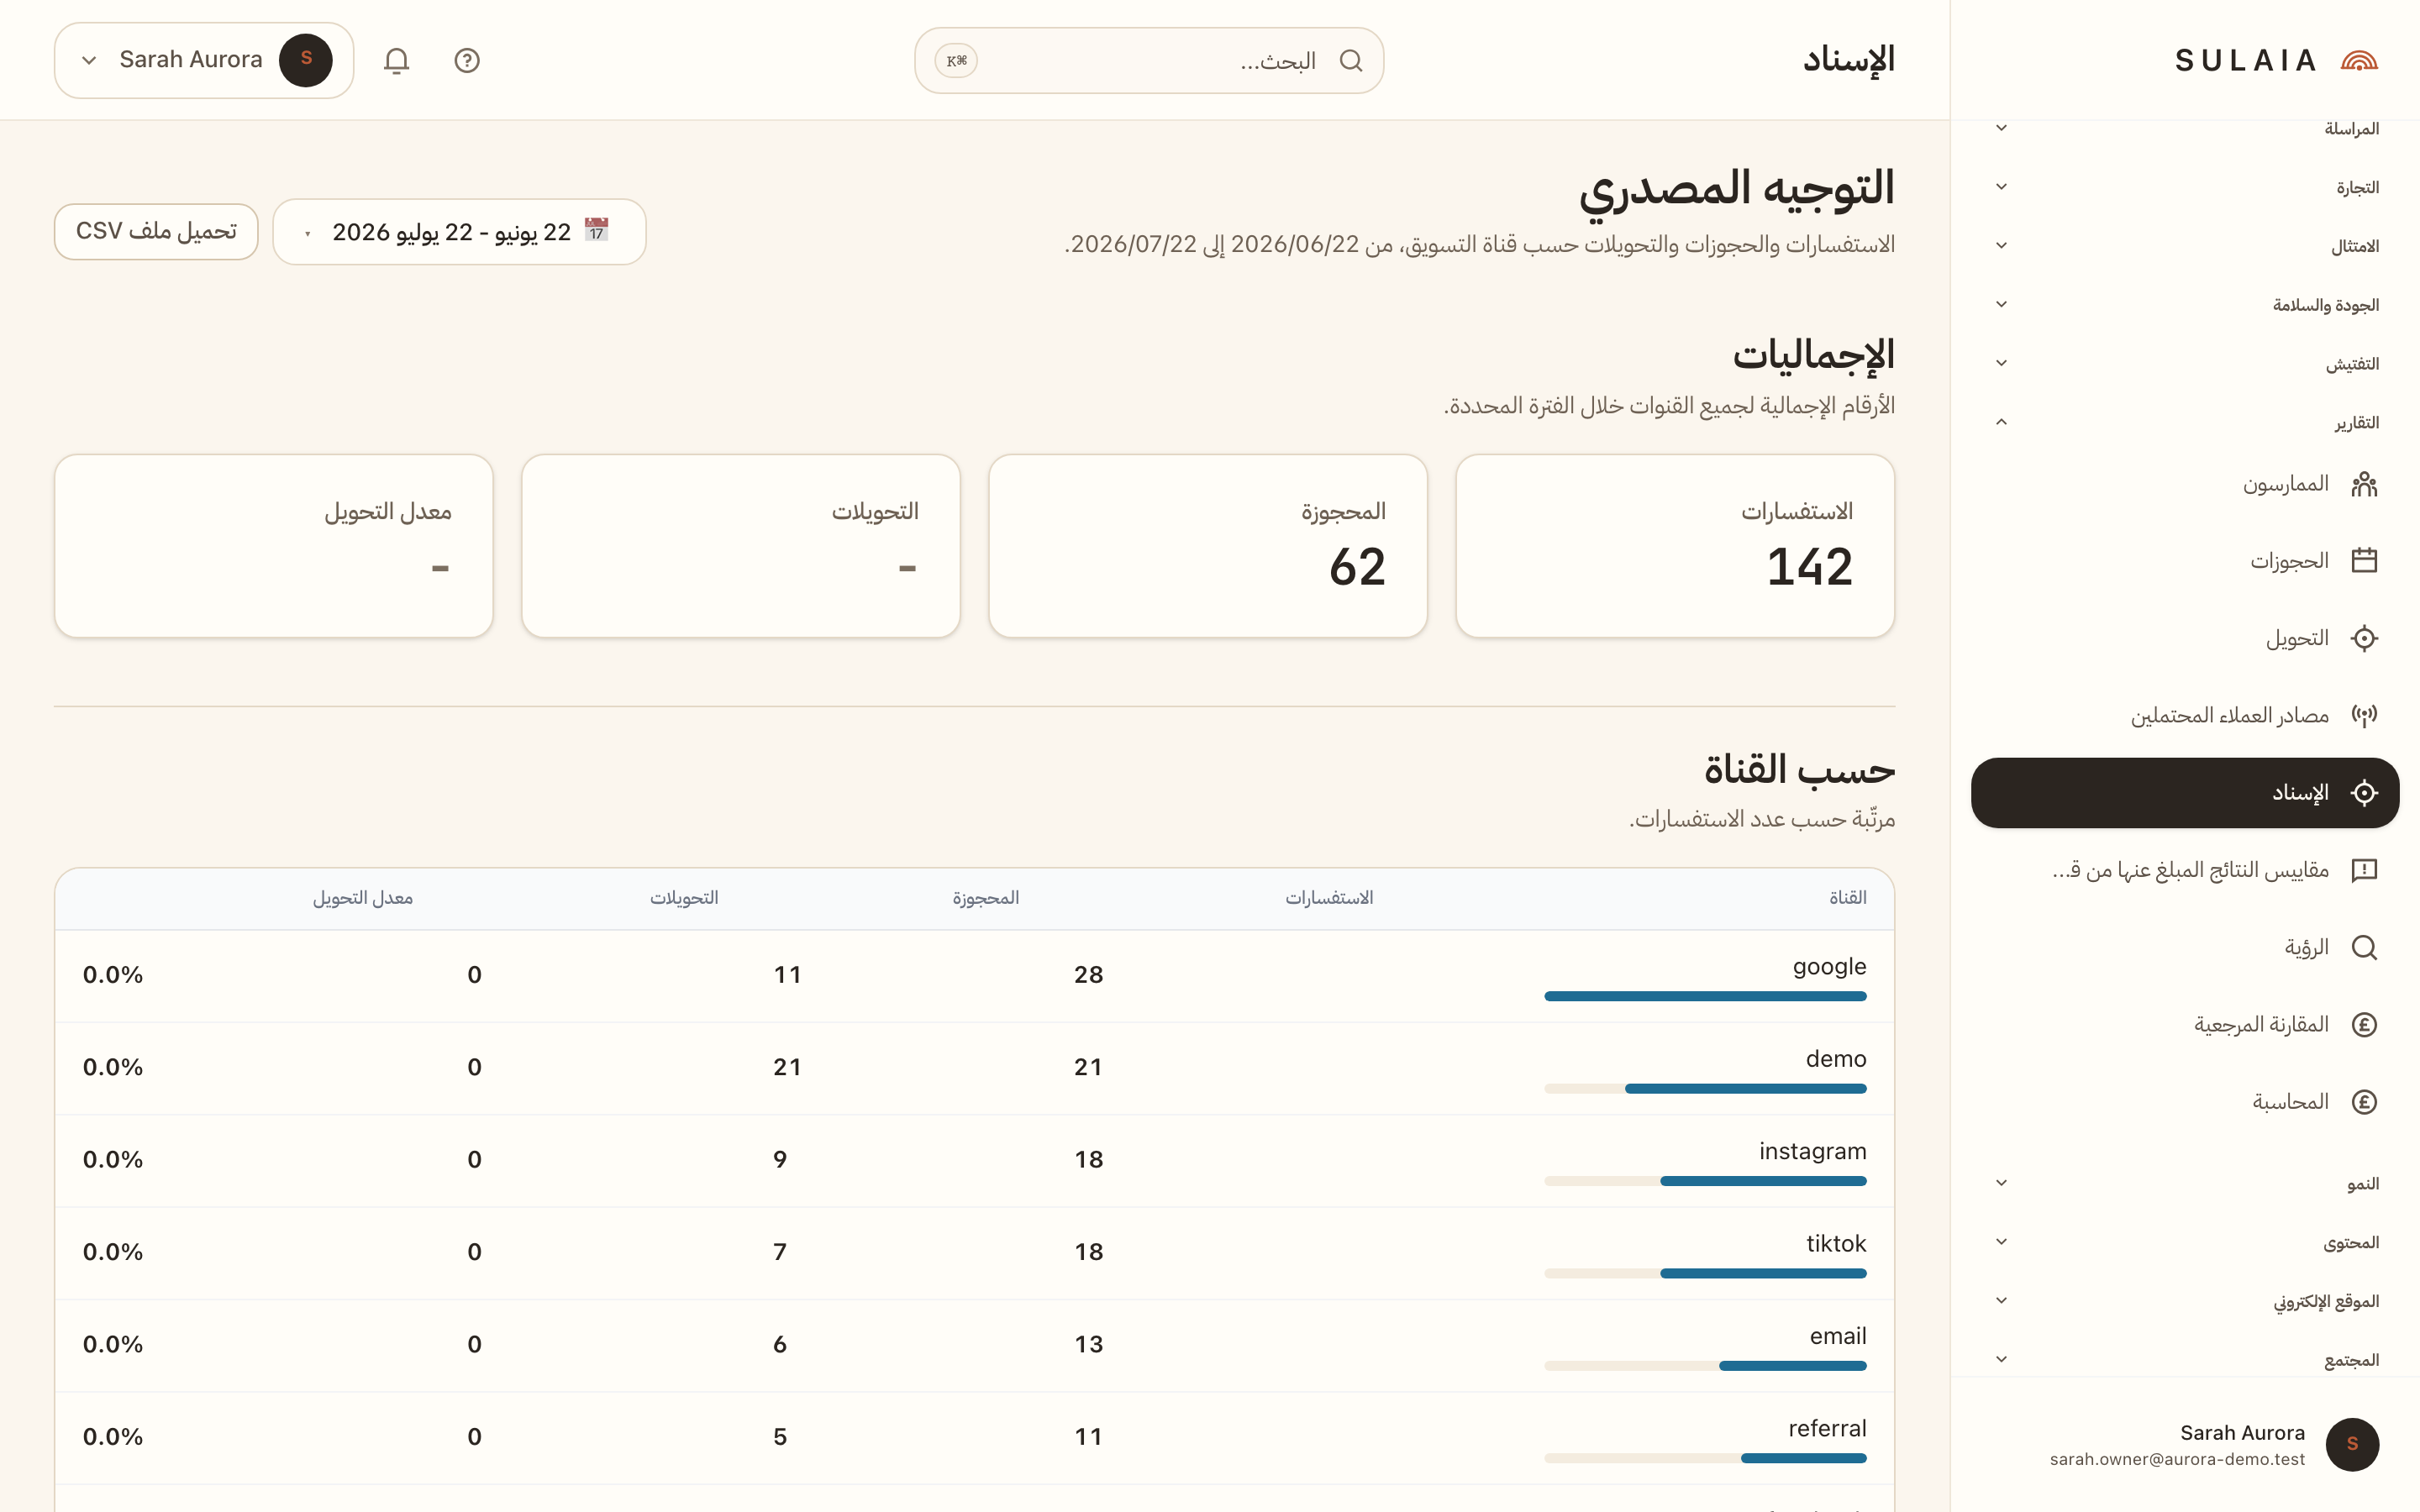Expand the التجارة sidebar section

point(2185,187)
